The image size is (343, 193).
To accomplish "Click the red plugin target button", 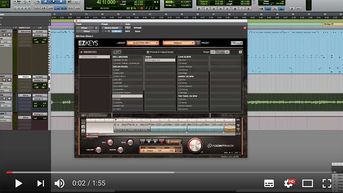I will tap(245, 28).
